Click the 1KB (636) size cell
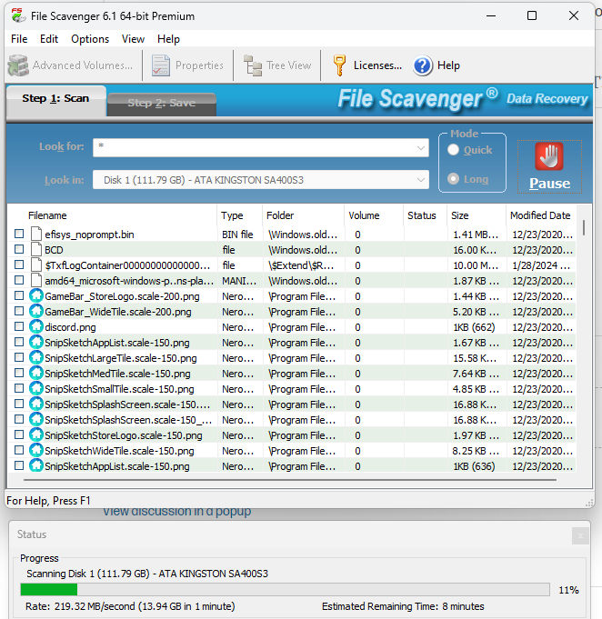This screenshot has height=619, width=602. 474,466
